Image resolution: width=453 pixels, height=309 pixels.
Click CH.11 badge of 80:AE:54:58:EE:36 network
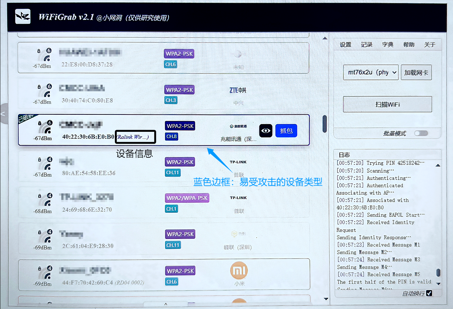[173, 173]
